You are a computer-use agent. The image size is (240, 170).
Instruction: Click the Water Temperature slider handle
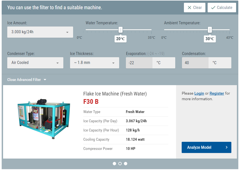coord(121,30)
